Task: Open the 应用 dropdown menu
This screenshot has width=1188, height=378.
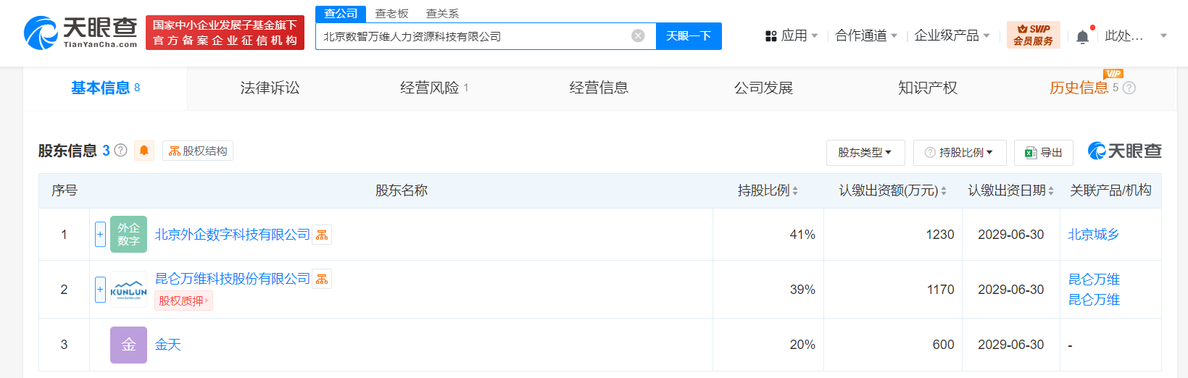Action: pos(792,35)
